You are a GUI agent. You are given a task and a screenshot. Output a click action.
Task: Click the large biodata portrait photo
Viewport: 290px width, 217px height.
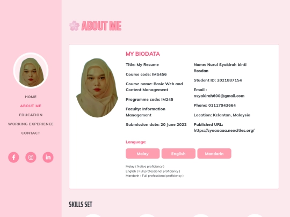(x=97, y=88)
